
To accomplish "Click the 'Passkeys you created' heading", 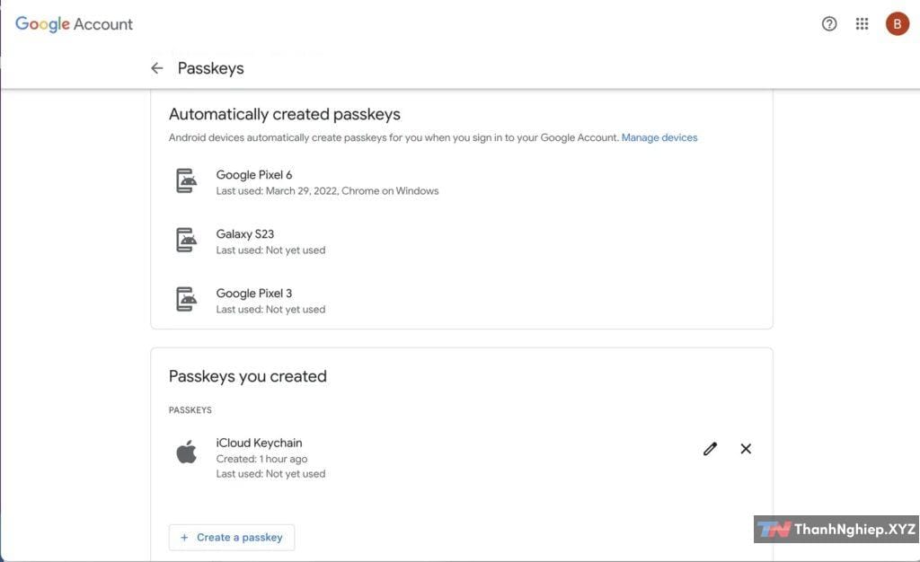I will point(248,376).
